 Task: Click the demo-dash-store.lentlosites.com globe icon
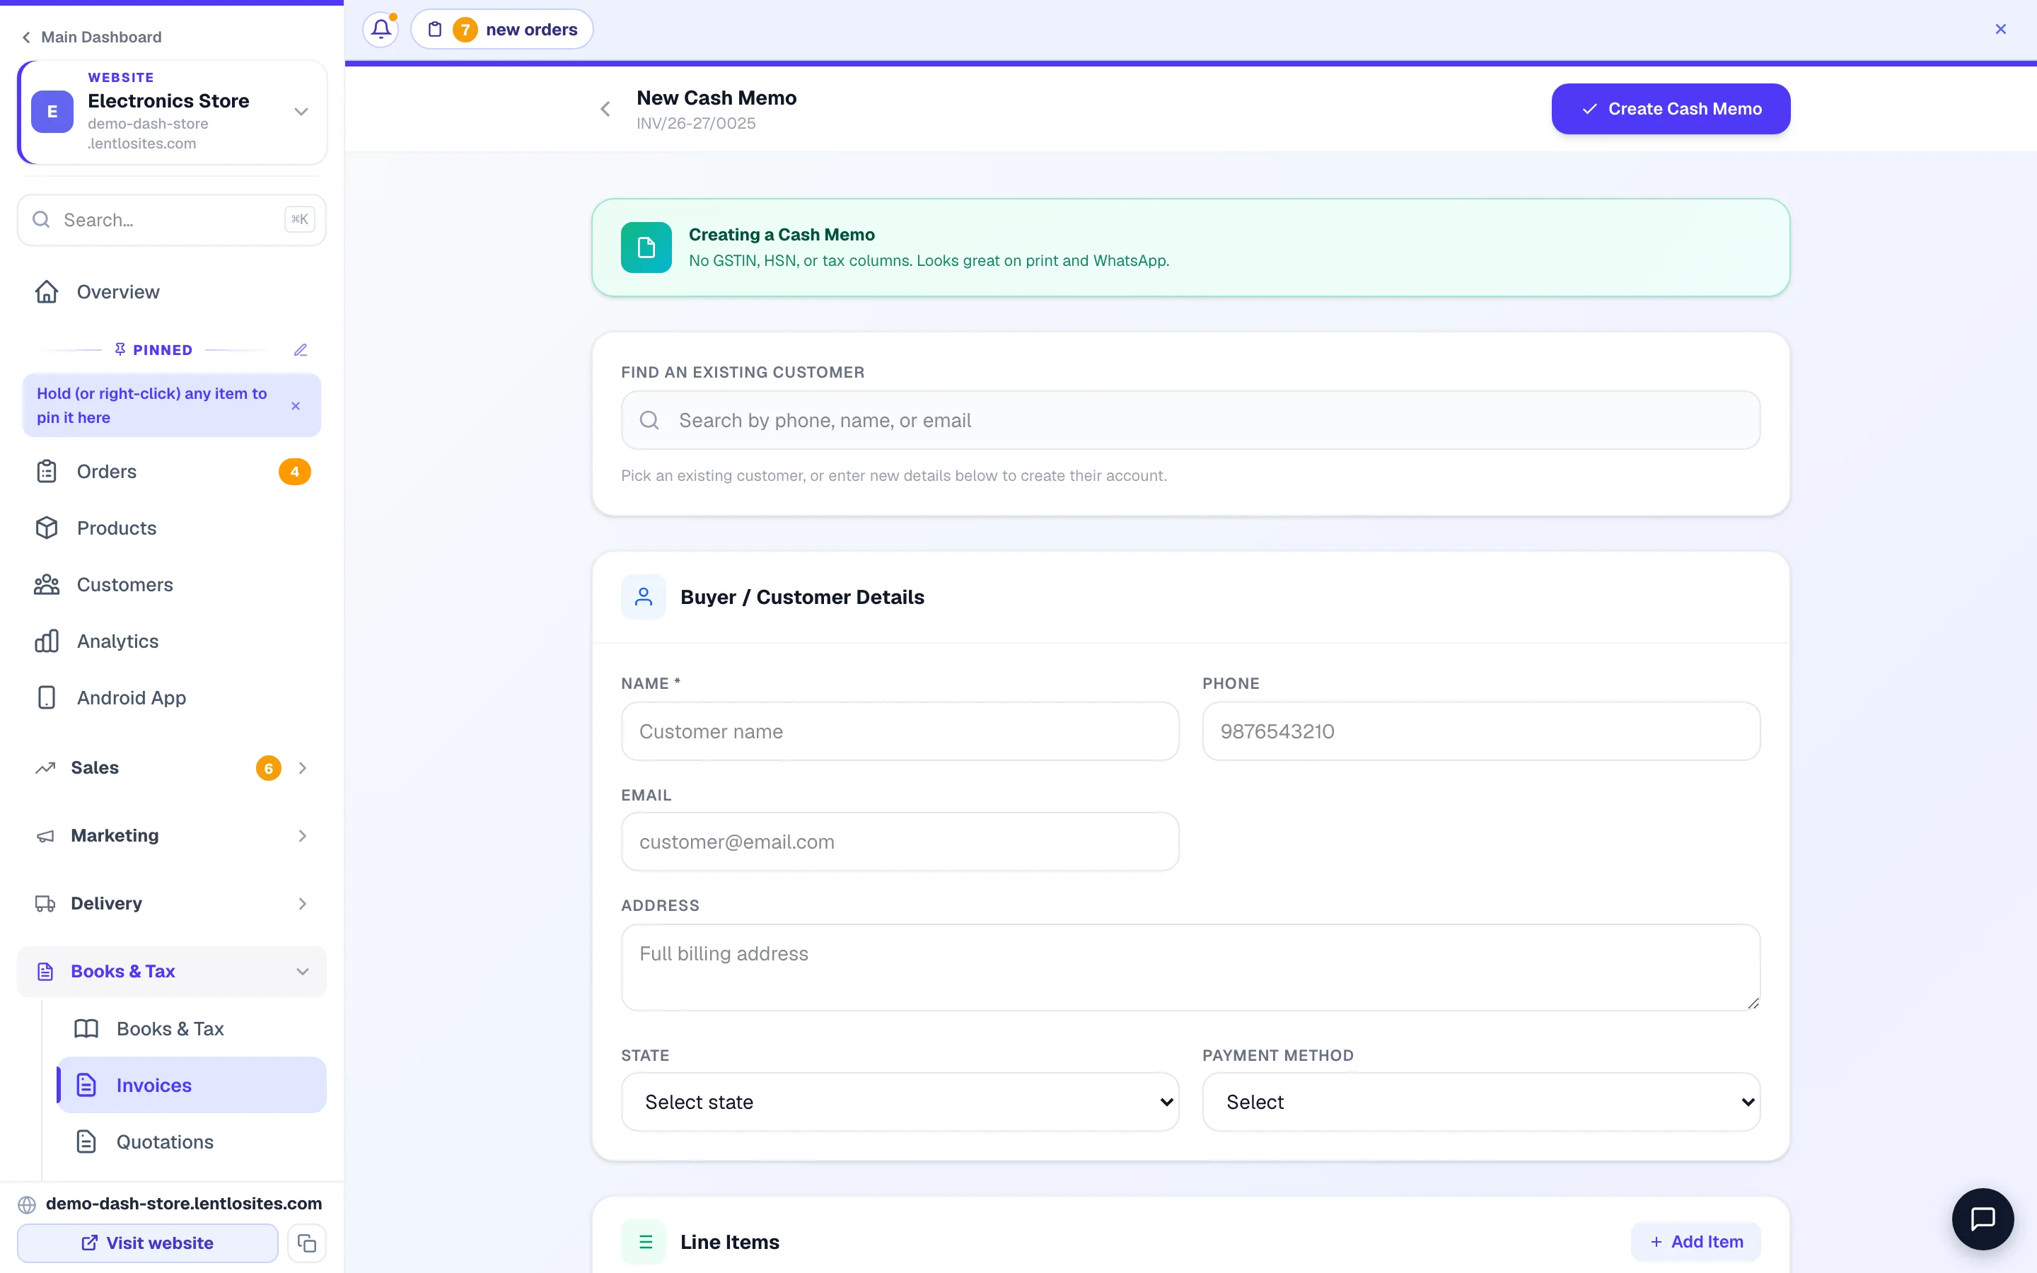tap(27, 1204)
